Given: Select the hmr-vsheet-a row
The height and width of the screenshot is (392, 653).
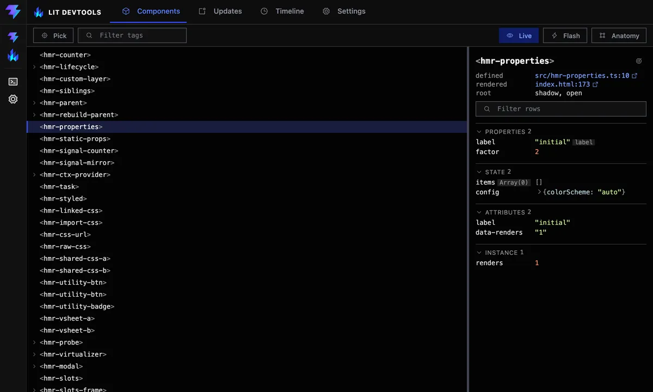Looking at the screenshot, I should [x=247, y=318].
